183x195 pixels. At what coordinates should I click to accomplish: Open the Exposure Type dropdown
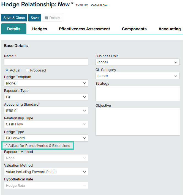coord(46,97)
